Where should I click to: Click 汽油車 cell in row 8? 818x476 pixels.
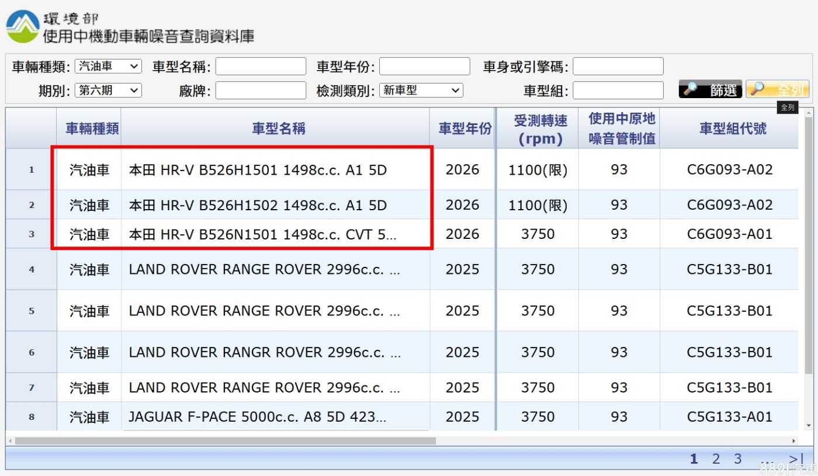coord(89,417)
